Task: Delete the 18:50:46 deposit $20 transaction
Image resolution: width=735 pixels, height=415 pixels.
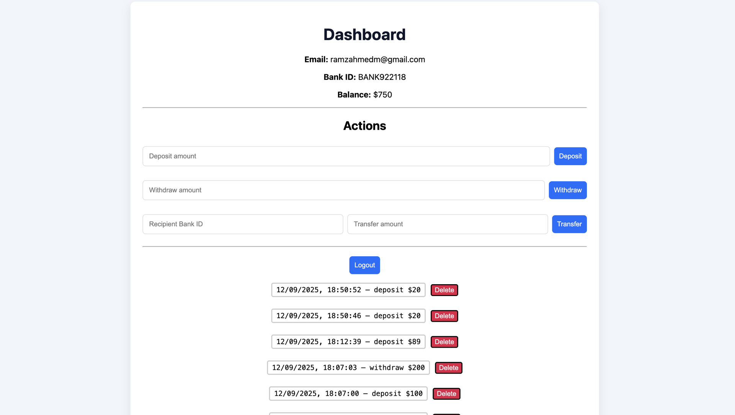Action: pos(444,316)
